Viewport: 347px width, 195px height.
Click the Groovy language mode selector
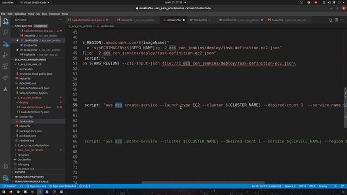pyautogui.click(x=323, y=186)
